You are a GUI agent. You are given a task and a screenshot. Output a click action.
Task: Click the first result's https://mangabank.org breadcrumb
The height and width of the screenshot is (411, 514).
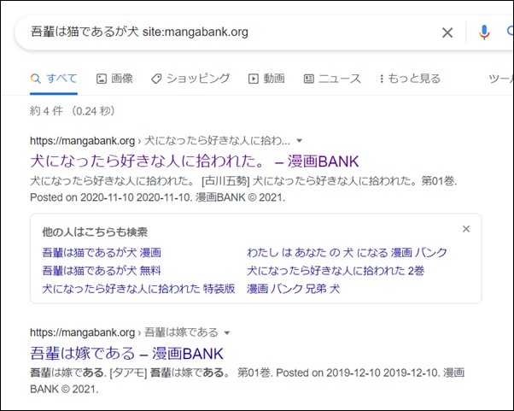82,141
